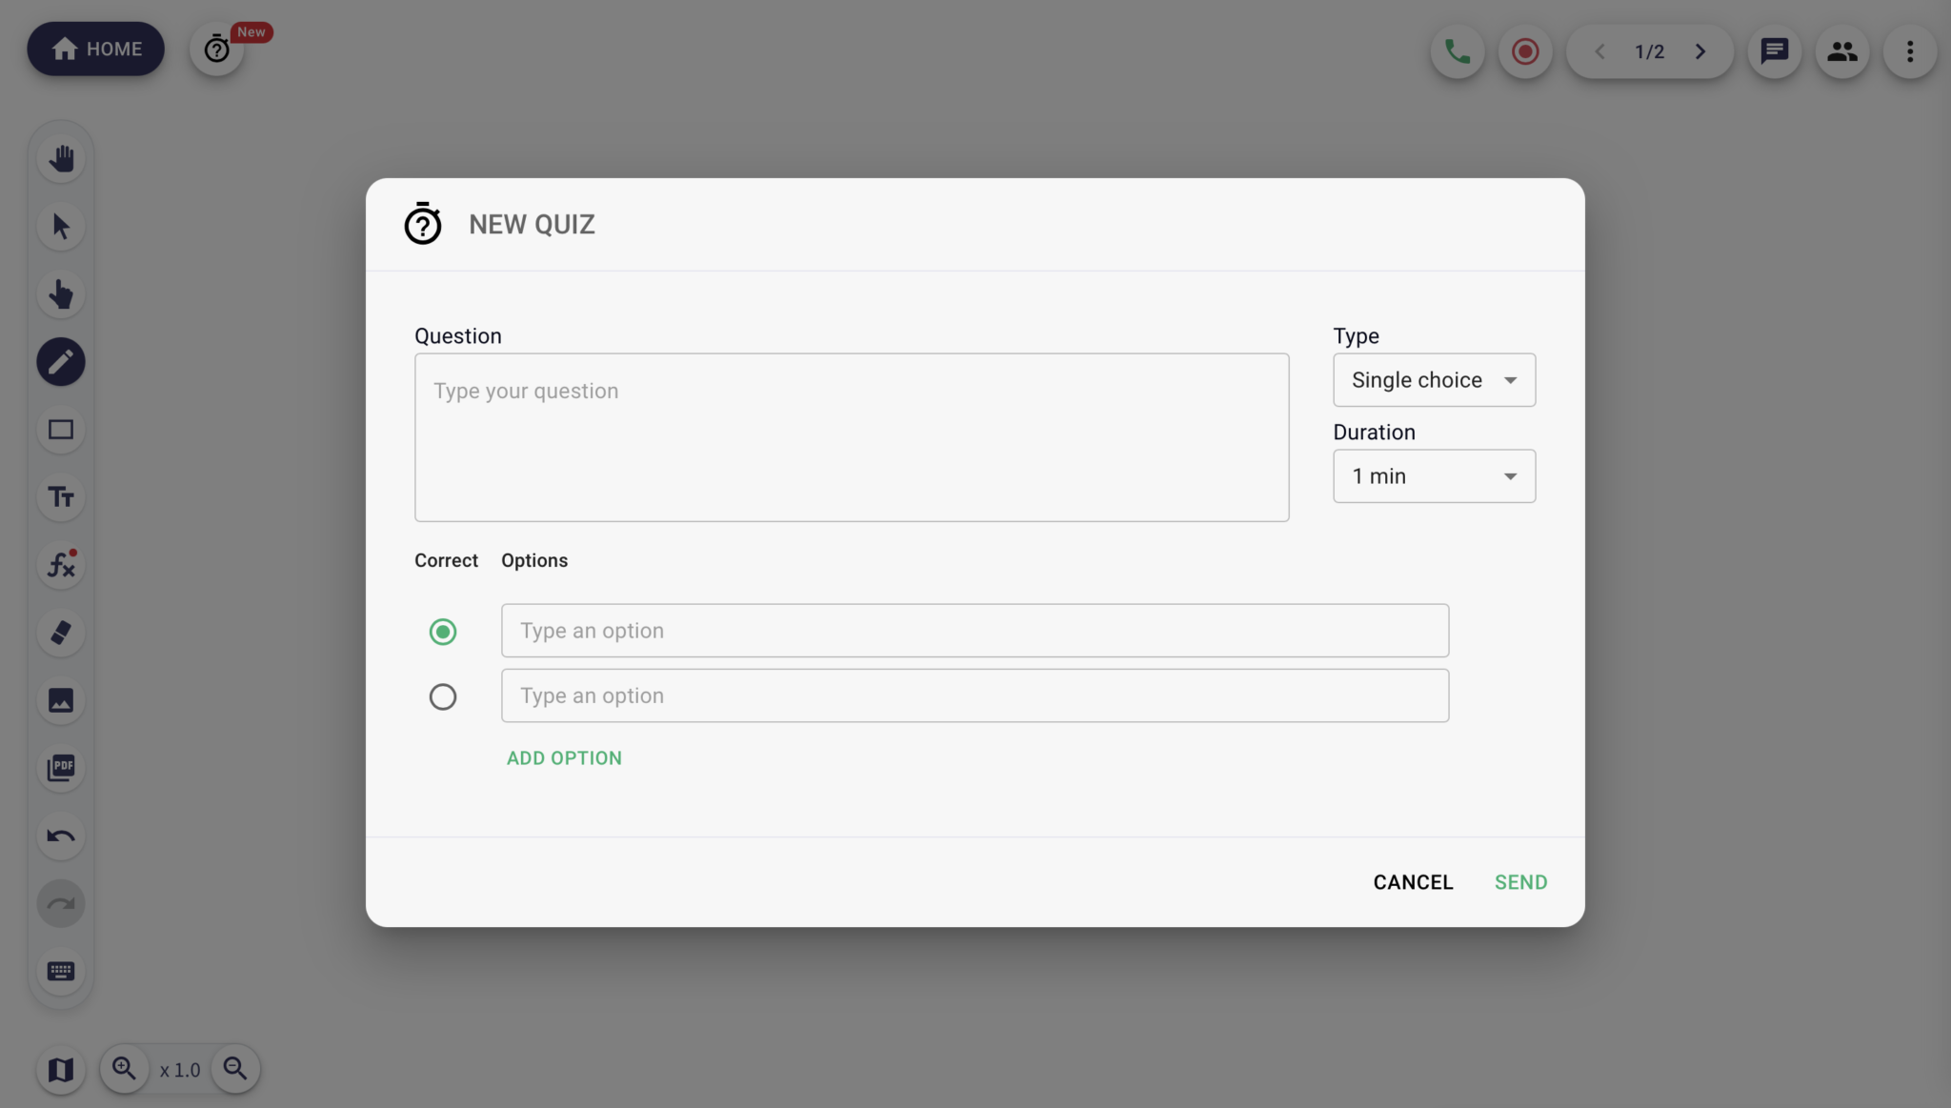Mark first option as correct

point(443,632)
